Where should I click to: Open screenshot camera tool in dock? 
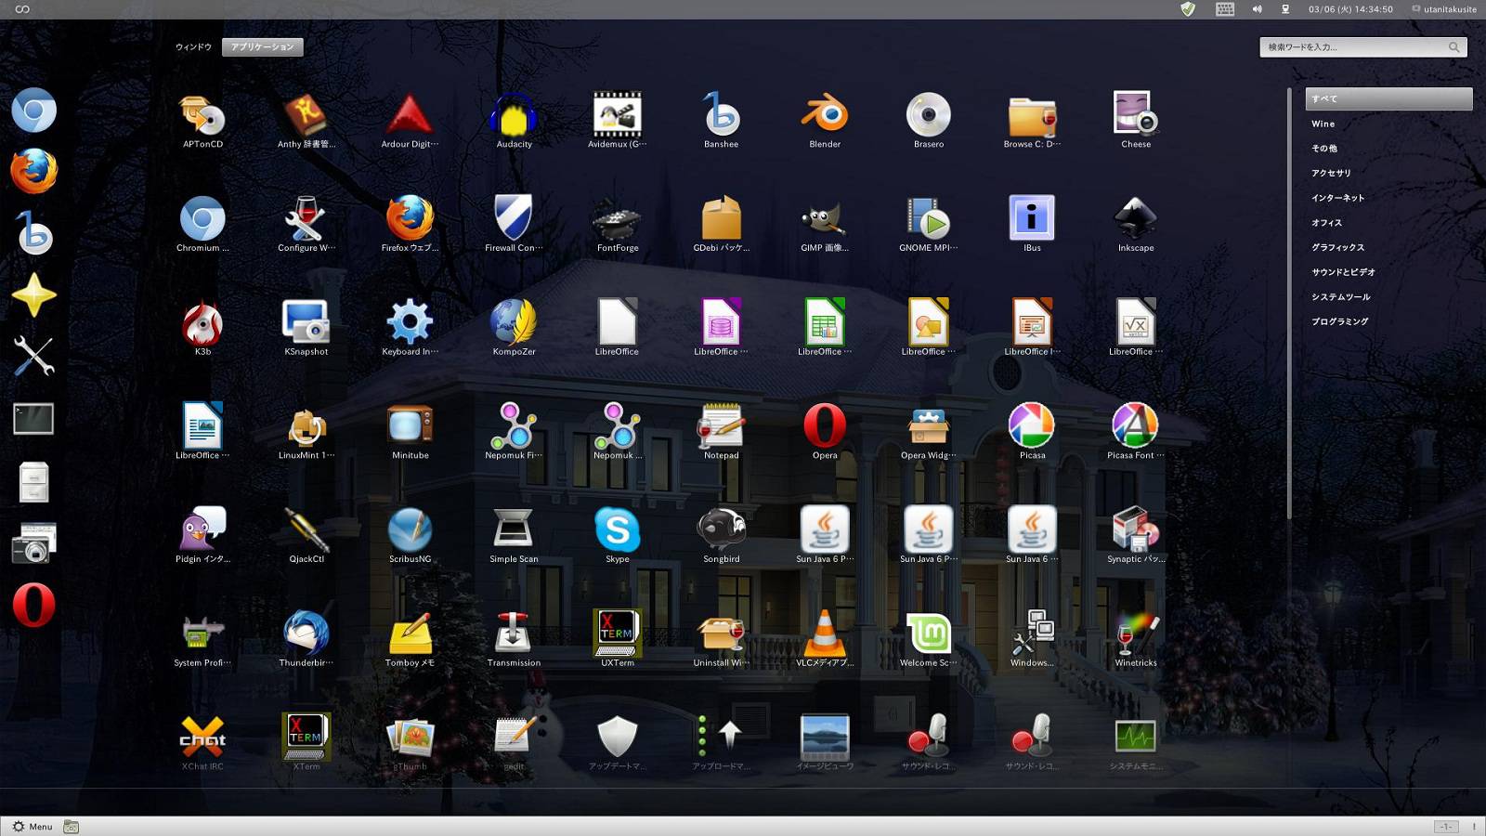click(34, 543)
